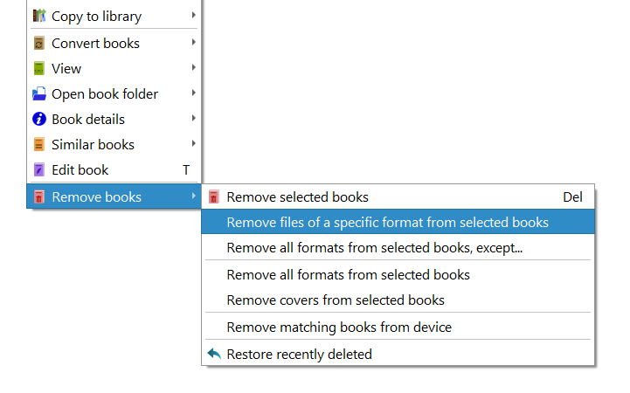Click the Copy to library icon

tap(39, 16)
